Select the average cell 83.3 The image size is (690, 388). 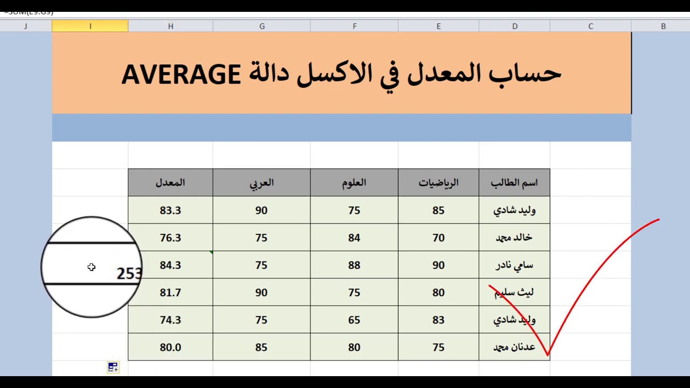170,210
